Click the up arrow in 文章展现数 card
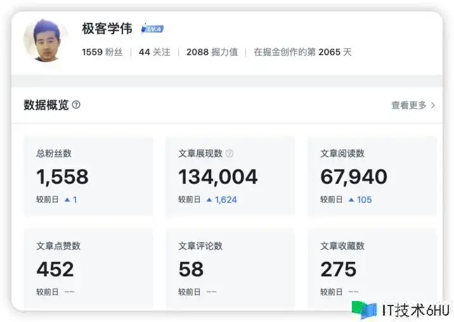This screenshot has width=454, height=322. (209, 200)
